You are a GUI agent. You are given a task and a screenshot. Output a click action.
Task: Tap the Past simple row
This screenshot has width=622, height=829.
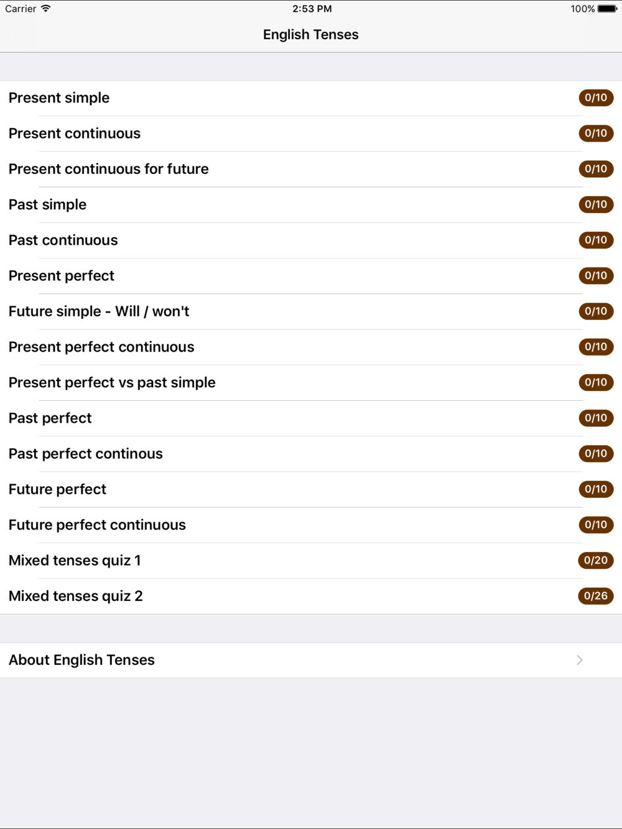[48, 204]
